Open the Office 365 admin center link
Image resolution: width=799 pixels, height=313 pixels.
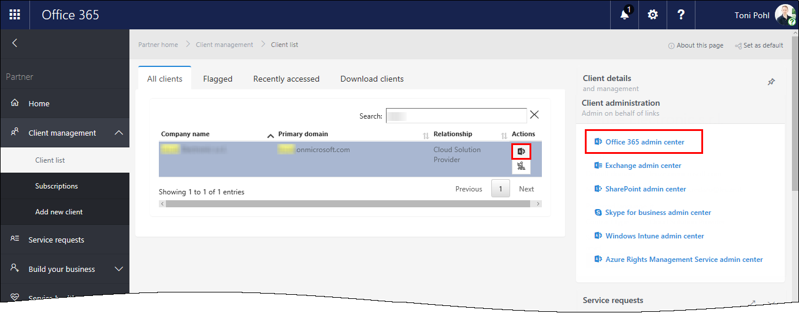(x=645, y=142)
